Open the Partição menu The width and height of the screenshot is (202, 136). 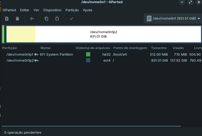(72, 10)
